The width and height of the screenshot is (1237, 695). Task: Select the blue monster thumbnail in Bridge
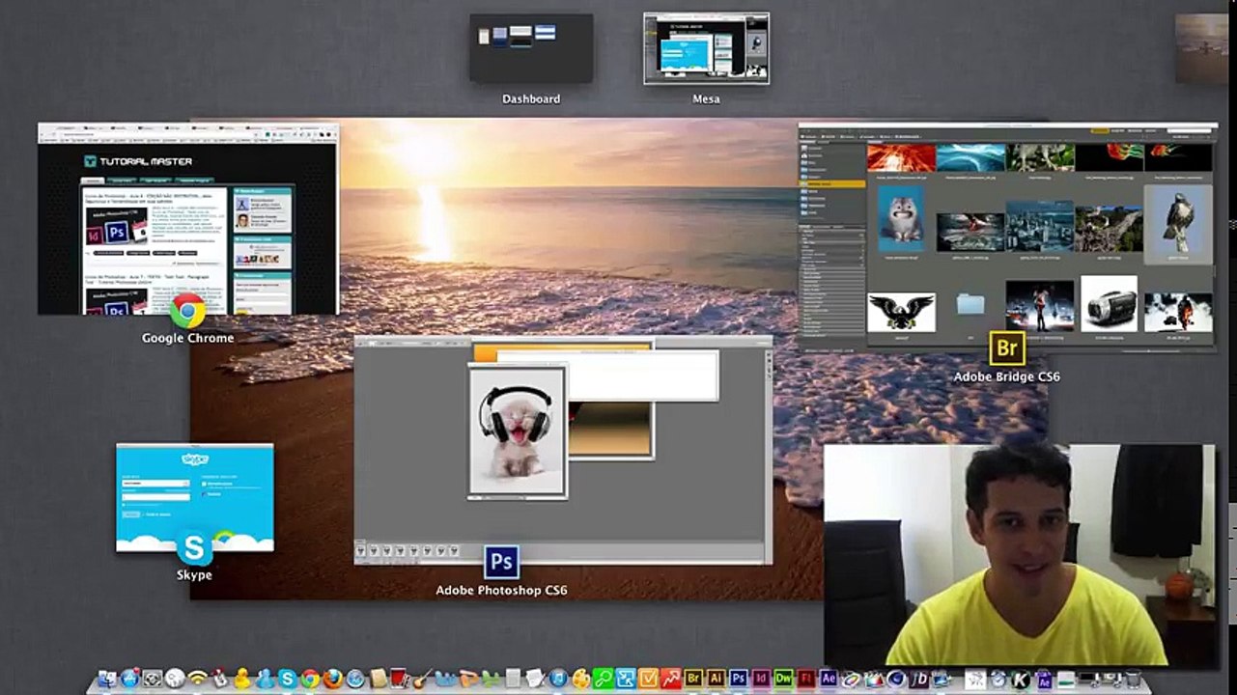[900, 218]
